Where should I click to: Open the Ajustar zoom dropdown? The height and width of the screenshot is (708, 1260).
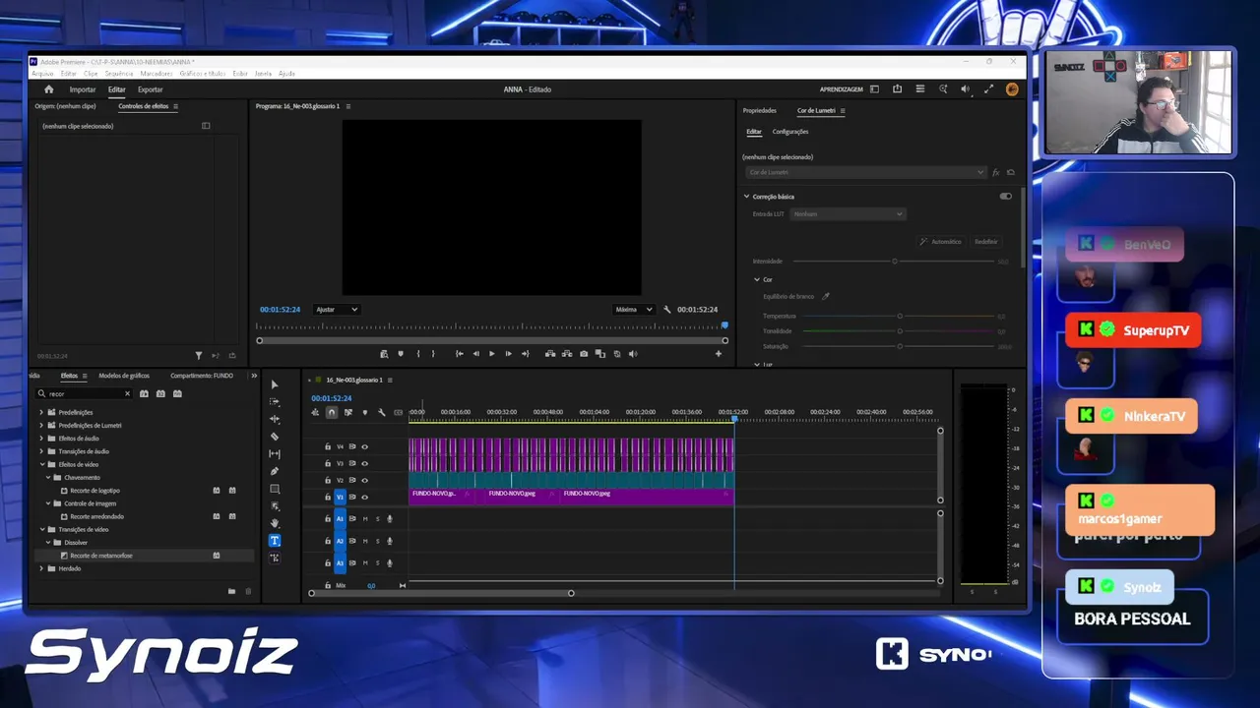click(336, 310)
